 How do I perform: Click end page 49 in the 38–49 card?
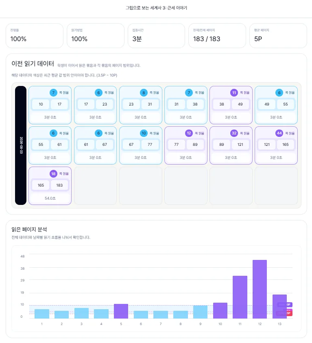(240, 104)
